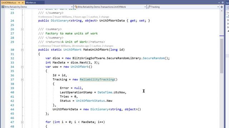229x128 pixels.
Task: Open the '1 reference' CodeLens link
Action: [x=44, y=46]
